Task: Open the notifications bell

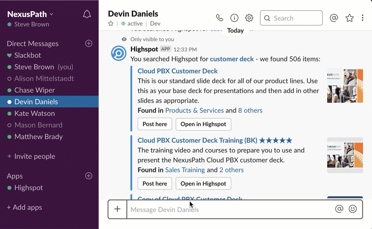Action: tap(87, 14)
